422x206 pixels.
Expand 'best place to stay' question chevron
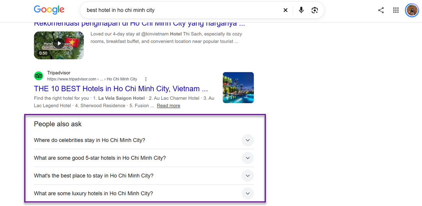tap(248, 176)
